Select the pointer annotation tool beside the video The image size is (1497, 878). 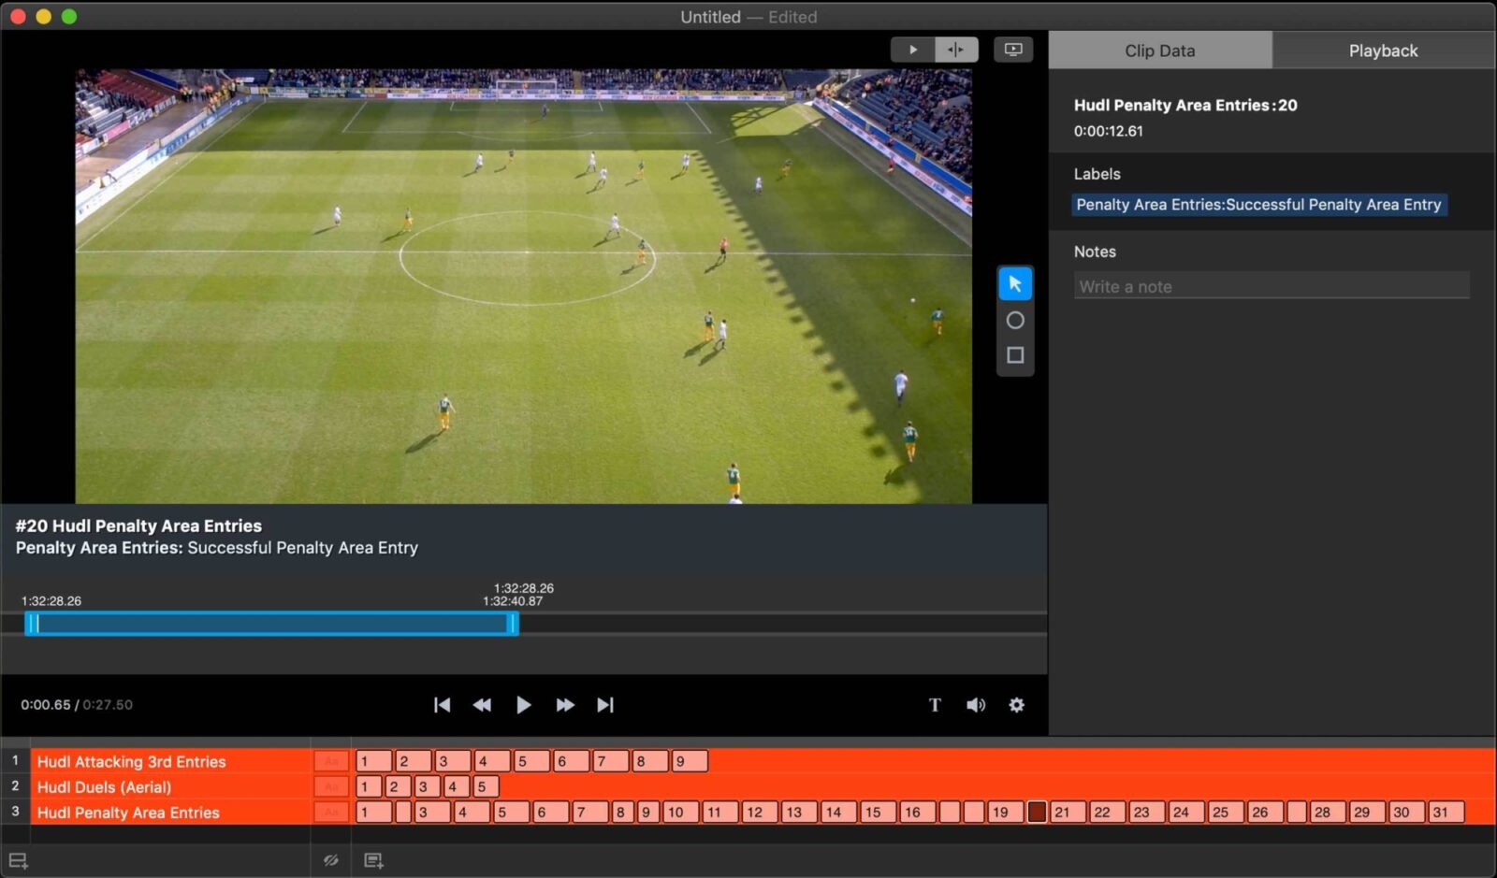1014,283
